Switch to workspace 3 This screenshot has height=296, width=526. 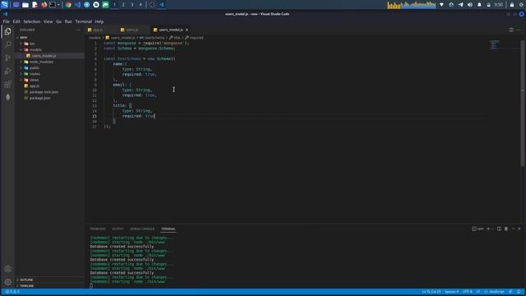coord(131,5)
